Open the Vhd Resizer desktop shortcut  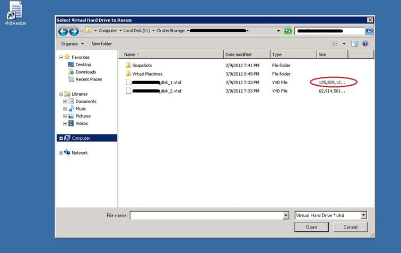pyautogui.click(x=15, y=12)
